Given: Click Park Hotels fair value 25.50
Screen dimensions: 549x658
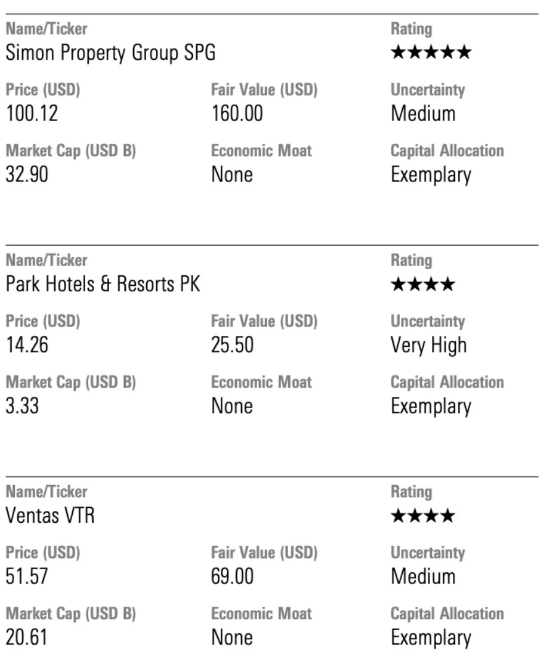Looking at the screenshot, I should (x=233, y=345).
